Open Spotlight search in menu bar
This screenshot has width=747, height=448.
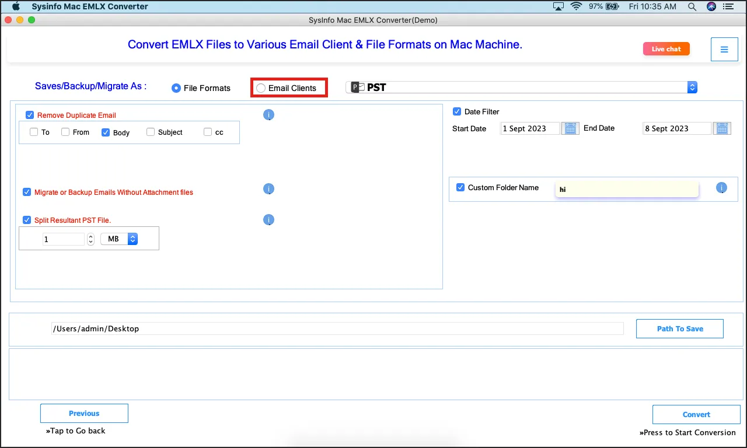pyautogui.click(x=692, y=6)
